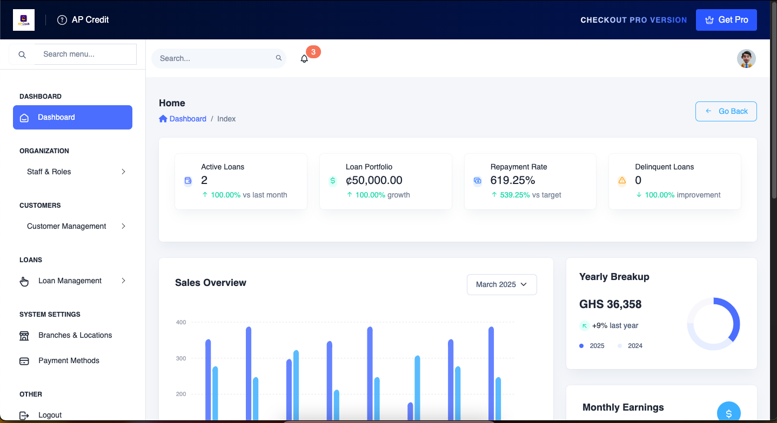
Task: Click the AP Credit logo image
Action: (x=24, y=20)
